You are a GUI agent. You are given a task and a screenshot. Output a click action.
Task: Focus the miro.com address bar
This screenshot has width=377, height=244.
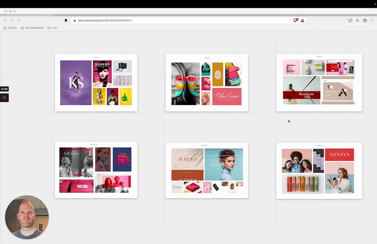[x=181, y=20]
